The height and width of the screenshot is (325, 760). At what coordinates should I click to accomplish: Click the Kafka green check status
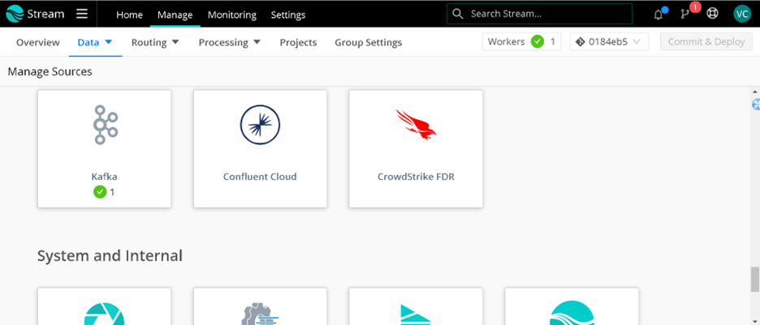pyautogui.click(x=99, y=192)
